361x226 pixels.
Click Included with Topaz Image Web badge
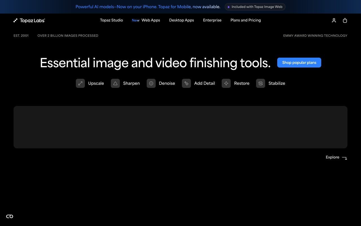point(255,7)
